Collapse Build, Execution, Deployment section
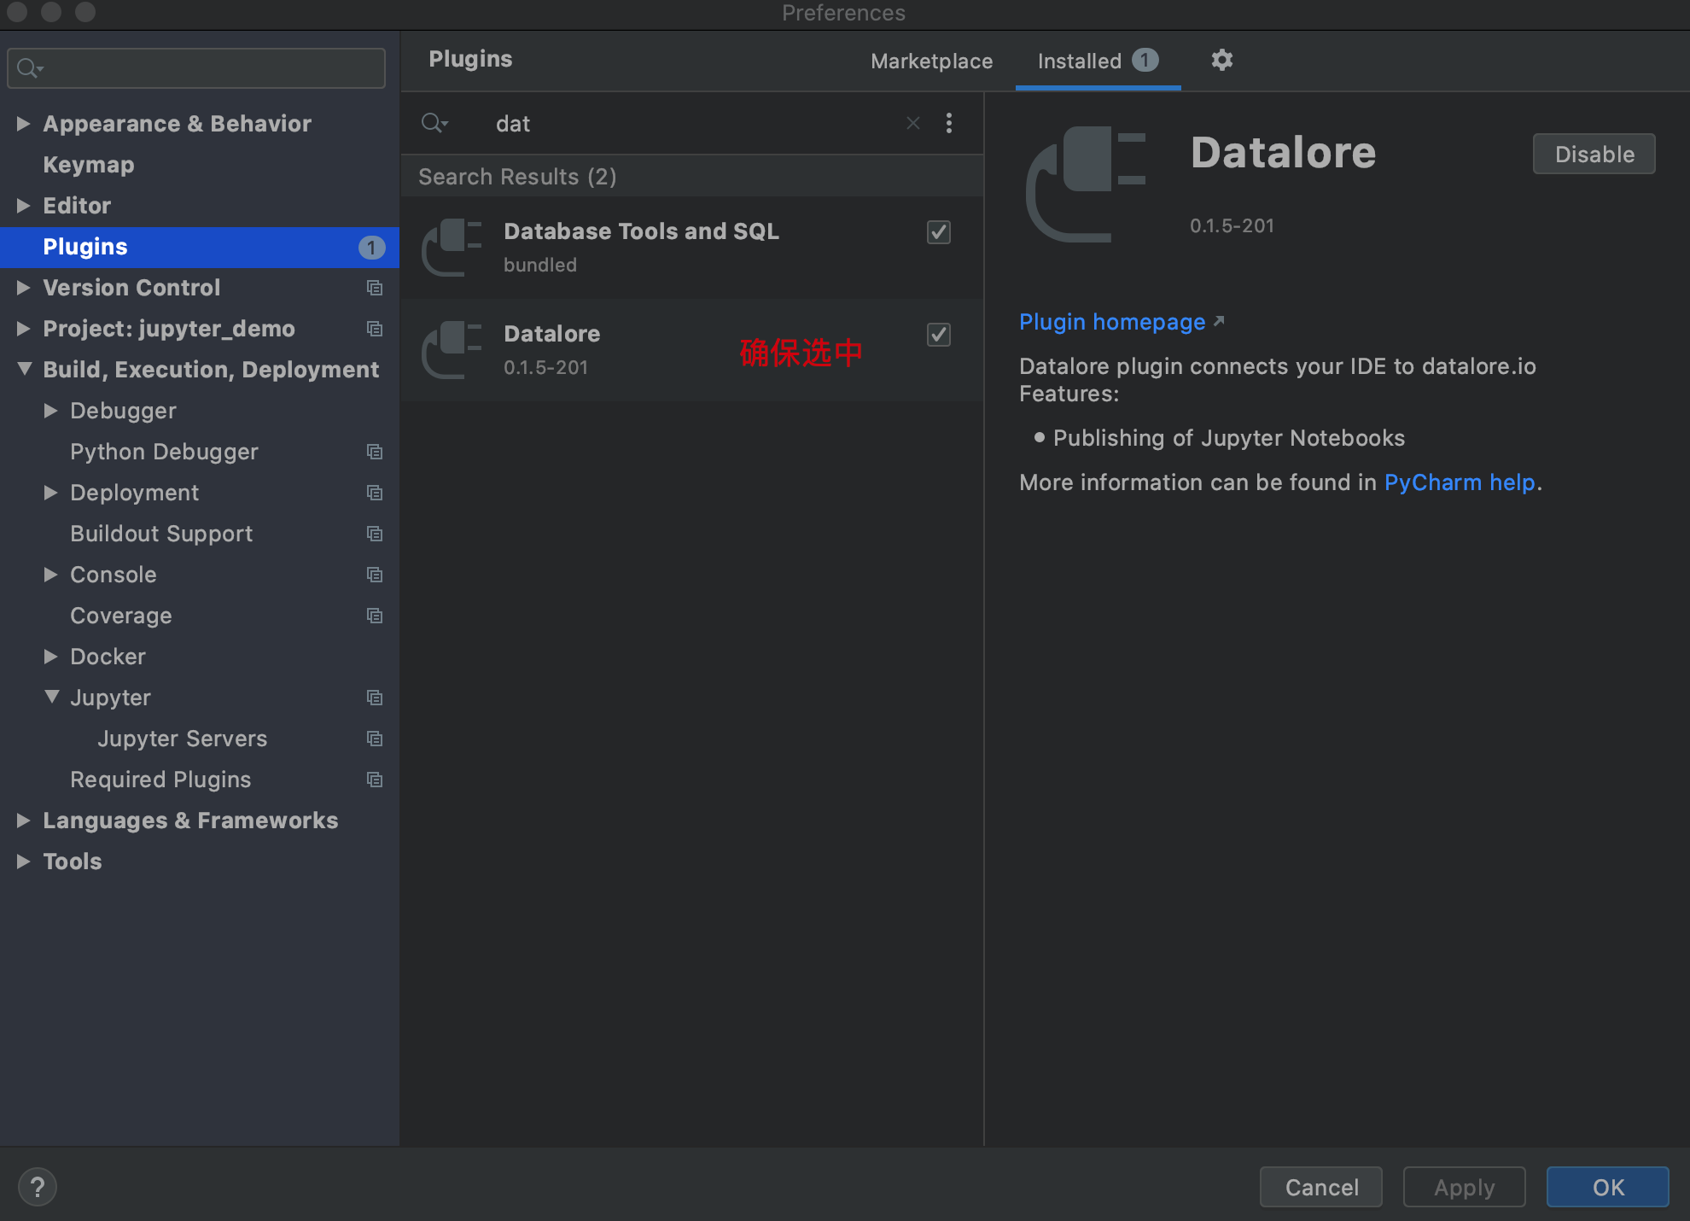Image resolution: width=1690 pixels, height=1221 pixels. pyautogui.click(x=24, y=369)
